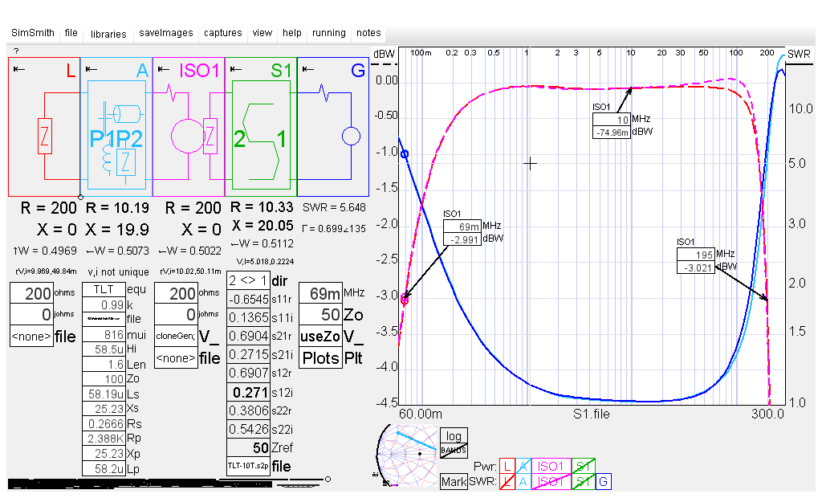Click the <none> file field under L
The width and height of the screenshot is (822, 498).
(31, 337)
